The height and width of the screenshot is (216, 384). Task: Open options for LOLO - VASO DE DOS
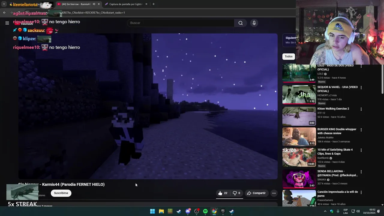361,66
